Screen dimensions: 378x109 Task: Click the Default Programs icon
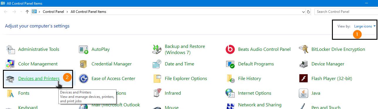click(230, 64)
